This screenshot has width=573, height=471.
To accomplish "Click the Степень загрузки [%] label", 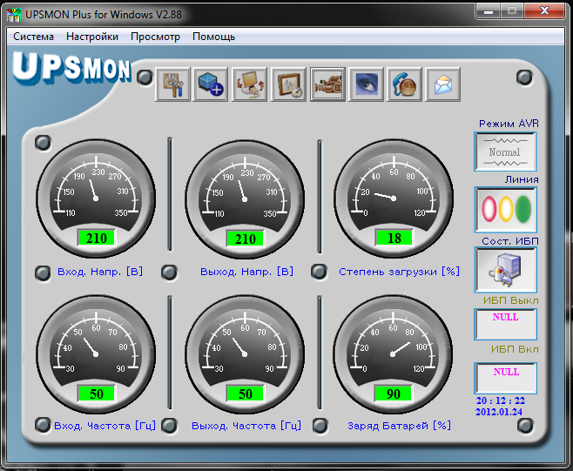I will (x=399, y=272).
